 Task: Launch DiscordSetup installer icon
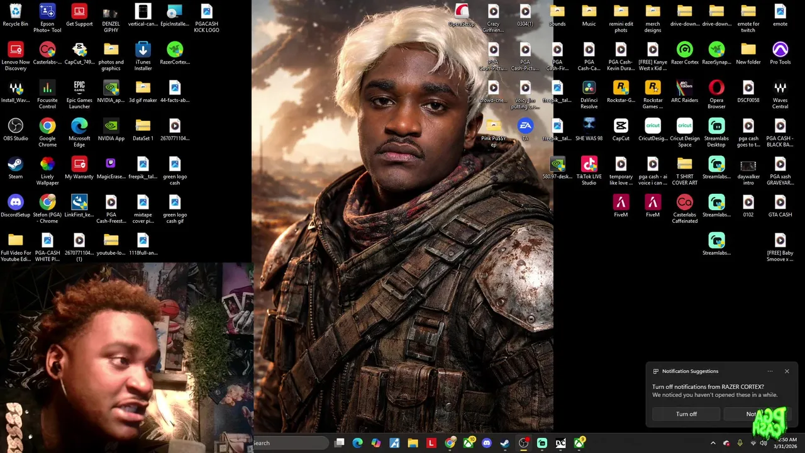point(16,206)
